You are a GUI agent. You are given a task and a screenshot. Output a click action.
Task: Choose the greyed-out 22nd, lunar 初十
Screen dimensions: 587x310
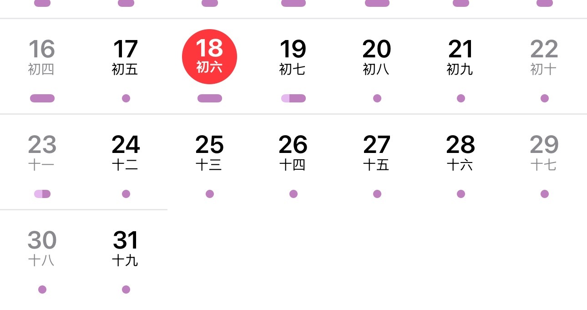tap(544, 57)
